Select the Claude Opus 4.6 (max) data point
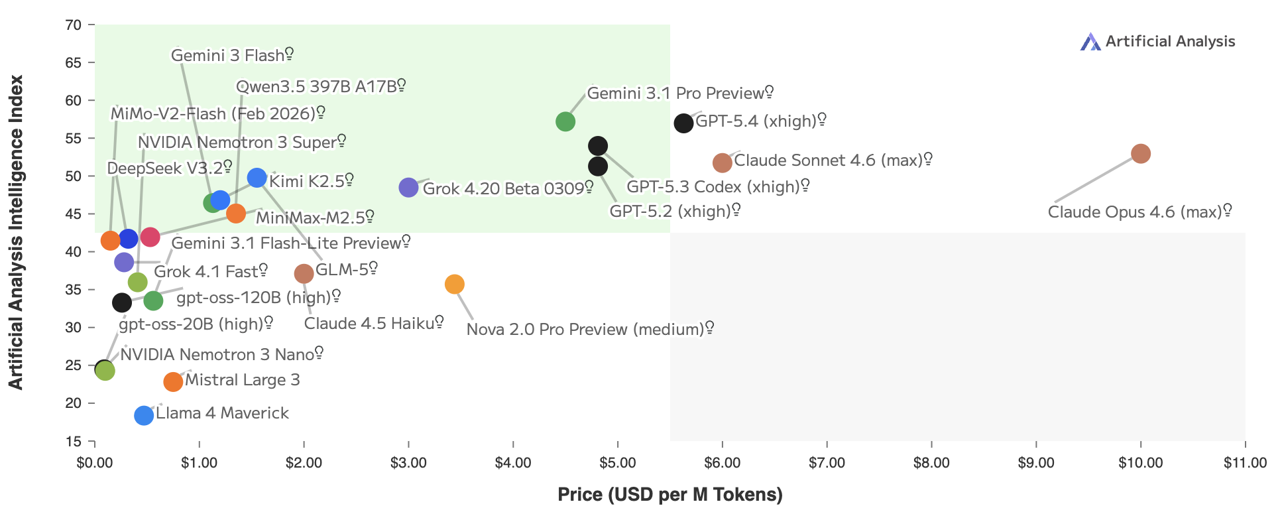Image resolution: width=1282 pixels, height=516 pixels. (1140, 154)
